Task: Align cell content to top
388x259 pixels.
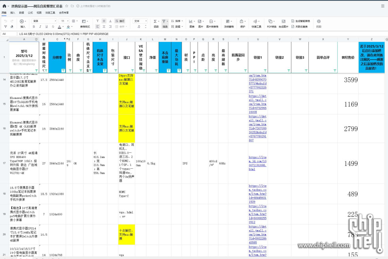Action: click(x=97, y=21)
